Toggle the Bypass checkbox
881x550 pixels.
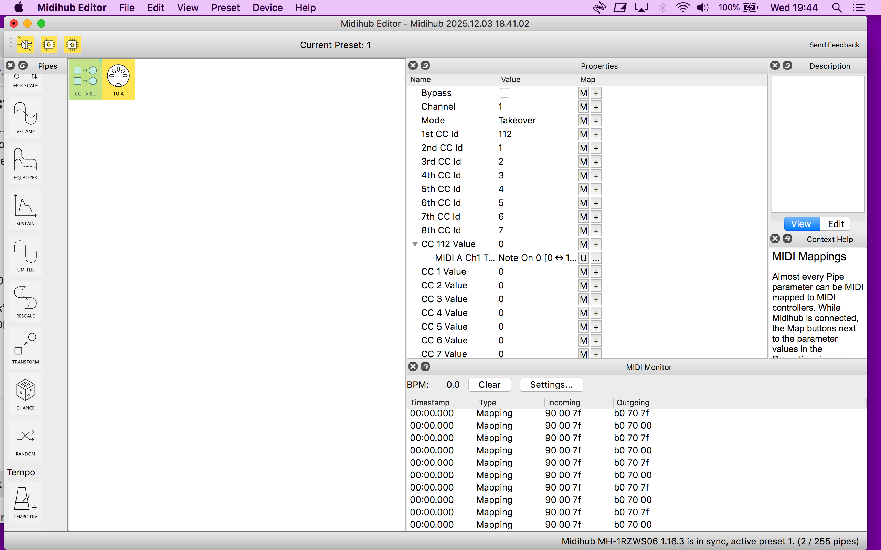(x=504, y=93)
